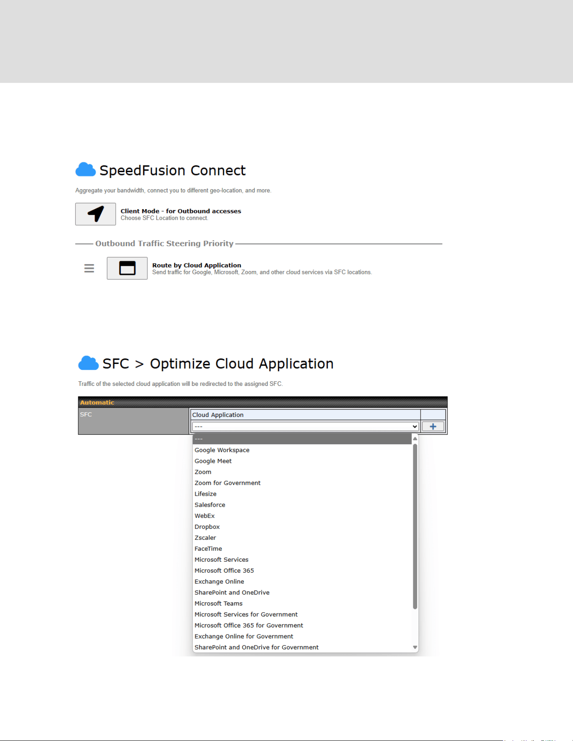This screenshot has width=573, height=741.
Task: Pick Zoom for Government
Action: point(302,483)
